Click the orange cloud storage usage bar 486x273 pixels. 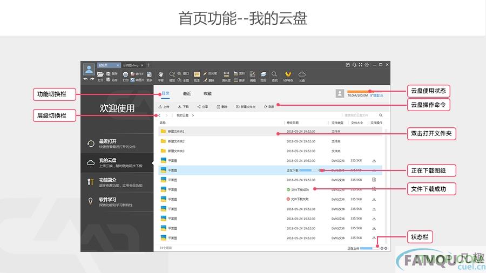pyautogui.click(x=361, y=91)
